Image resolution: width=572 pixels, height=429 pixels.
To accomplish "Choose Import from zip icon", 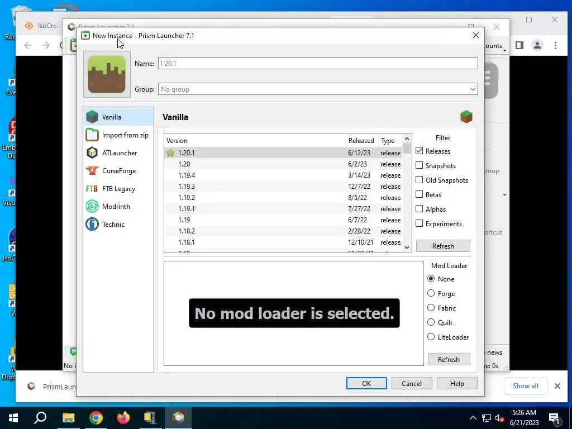I will [92, 135].
